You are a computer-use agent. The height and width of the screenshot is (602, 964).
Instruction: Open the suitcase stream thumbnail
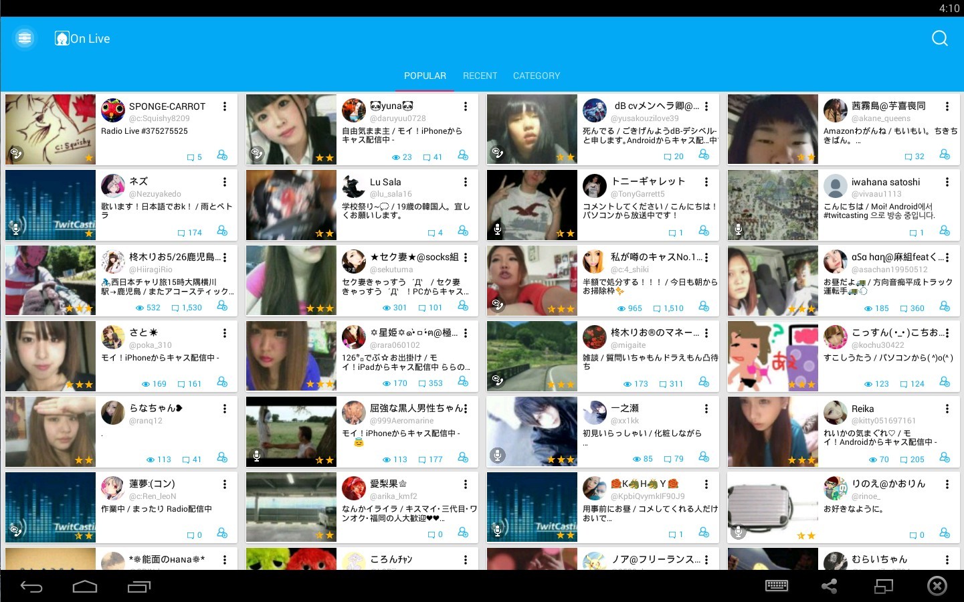[773, 508]
